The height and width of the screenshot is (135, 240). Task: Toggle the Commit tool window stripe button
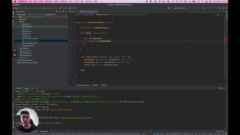[x=13, y=22]
